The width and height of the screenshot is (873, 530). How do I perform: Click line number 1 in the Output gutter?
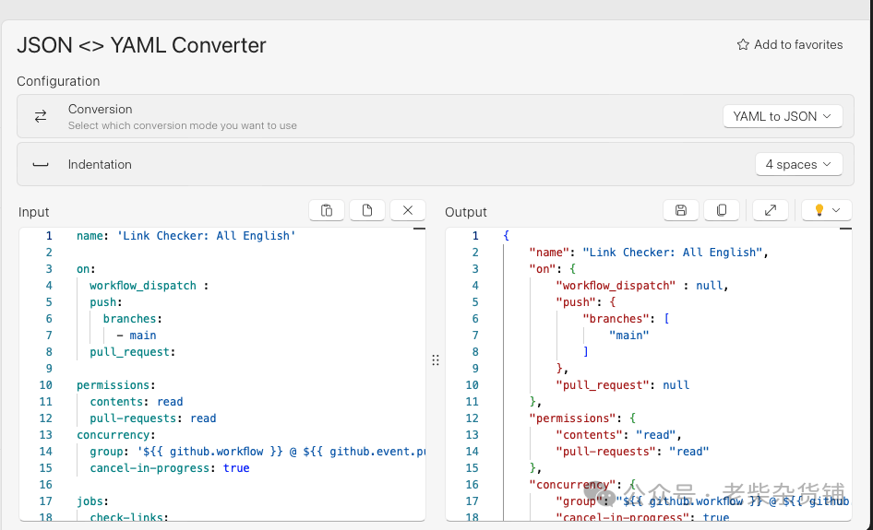coord(475,236)
